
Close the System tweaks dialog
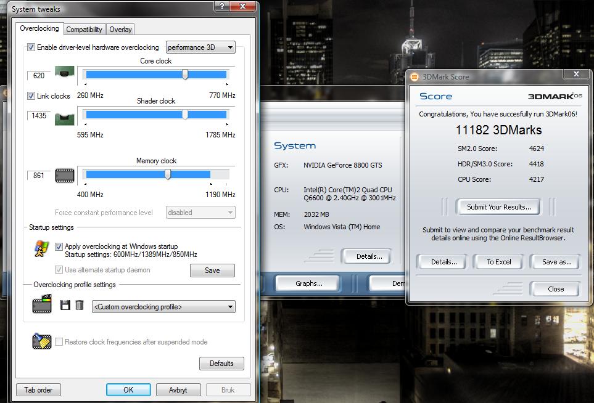243,6
